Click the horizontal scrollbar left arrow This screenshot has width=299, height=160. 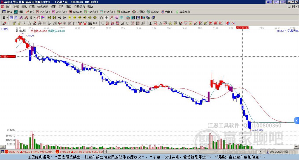click(105, 152)
